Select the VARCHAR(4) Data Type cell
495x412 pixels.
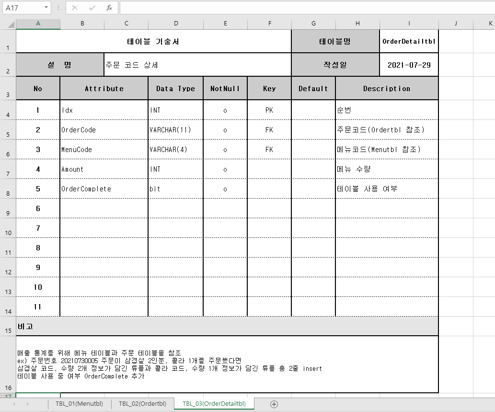(x=175, y=149)
